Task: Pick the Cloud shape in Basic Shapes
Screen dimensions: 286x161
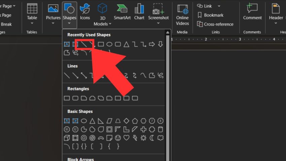Action: [160, 138]
